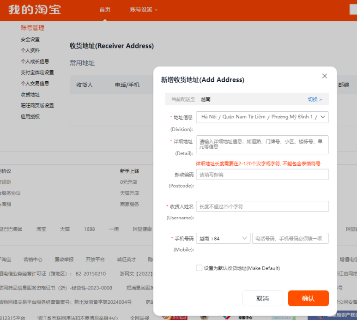Select 收货地址 in sidebar
357x320 pixels.
[30, 95]
